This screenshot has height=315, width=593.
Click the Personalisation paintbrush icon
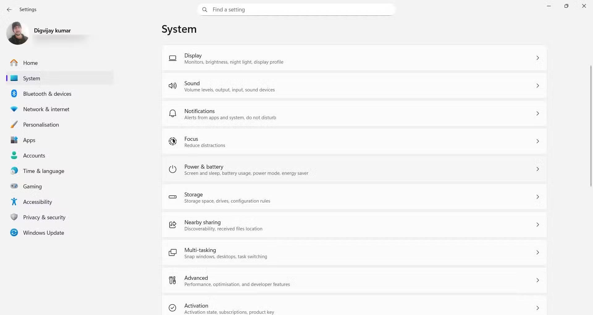pyautogui.click(x=14, y=124)
